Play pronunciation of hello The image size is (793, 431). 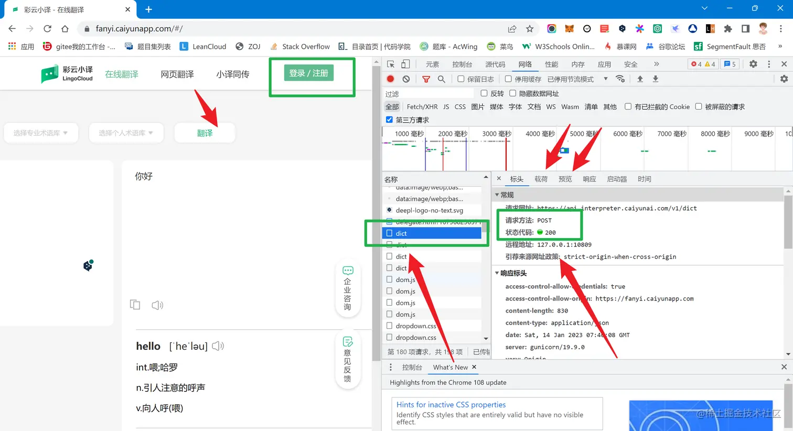click(x=218, y=346)
